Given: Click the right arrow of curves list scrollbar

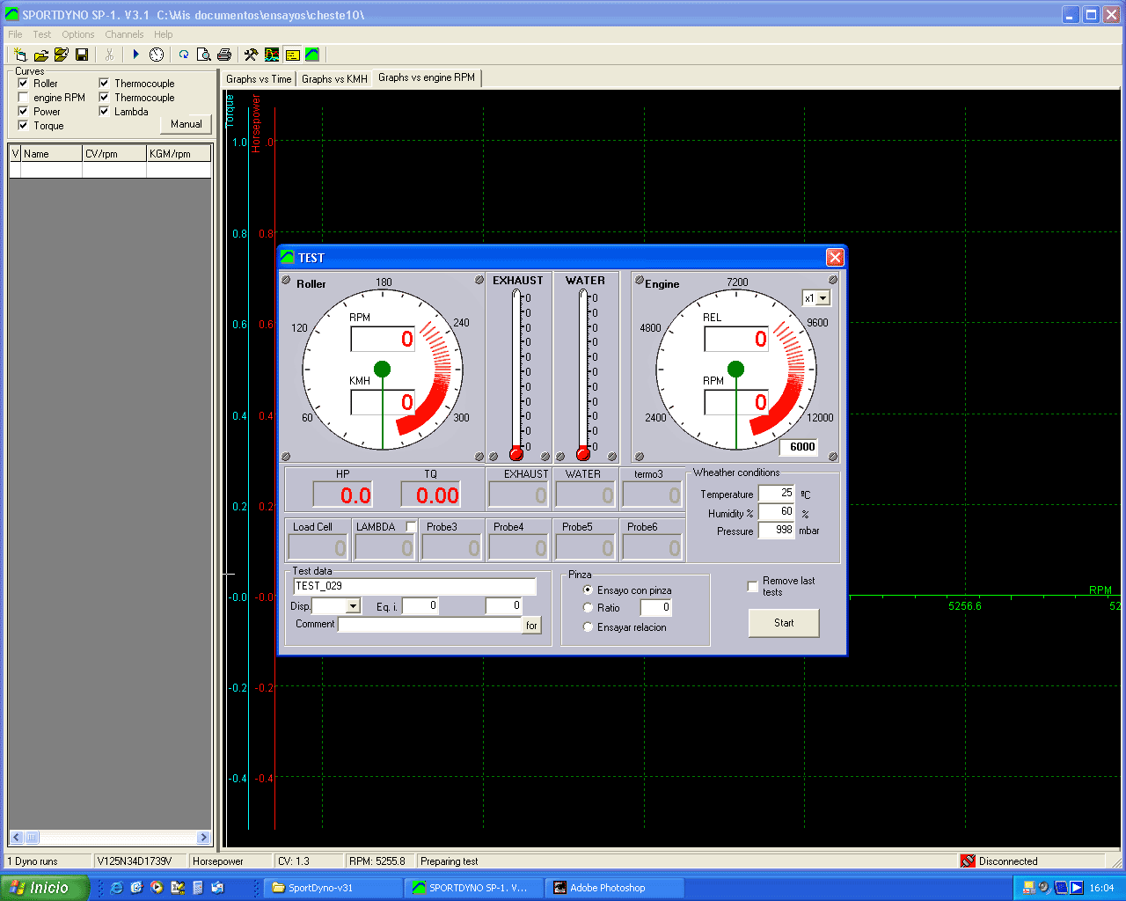Looking at the screenshot, I should pyautogui.click(x=203, y=838).
